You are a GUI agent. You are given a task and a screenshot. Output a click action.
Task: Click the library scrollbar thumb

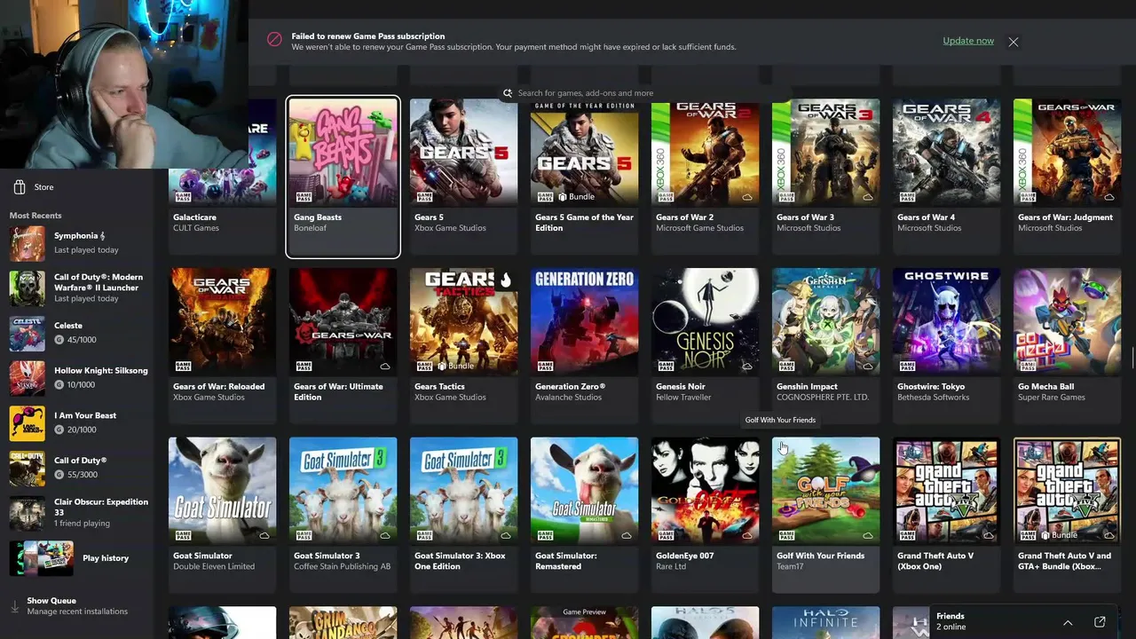pyautogui.click(x=1133, y=357)
